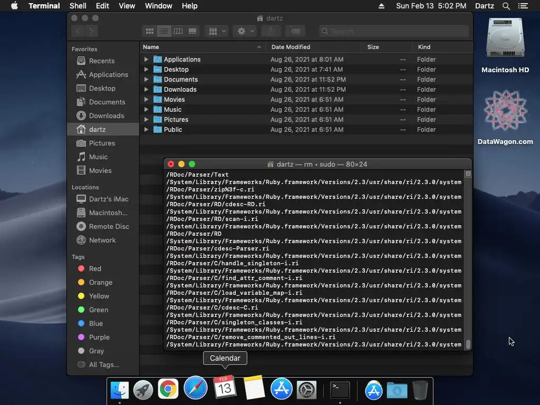Sort list by Date Modified header

tap(313, 47)
